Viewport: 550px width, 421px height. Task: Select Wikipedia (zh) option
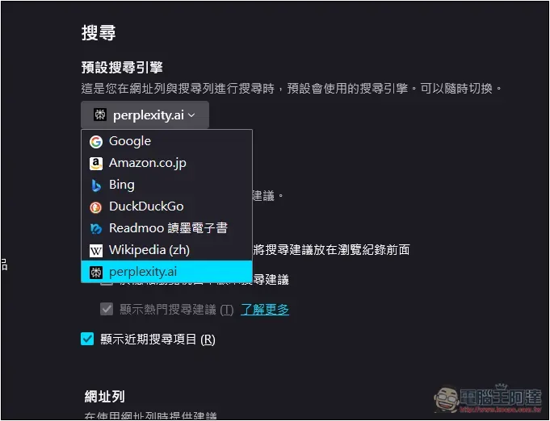(166, 250)
